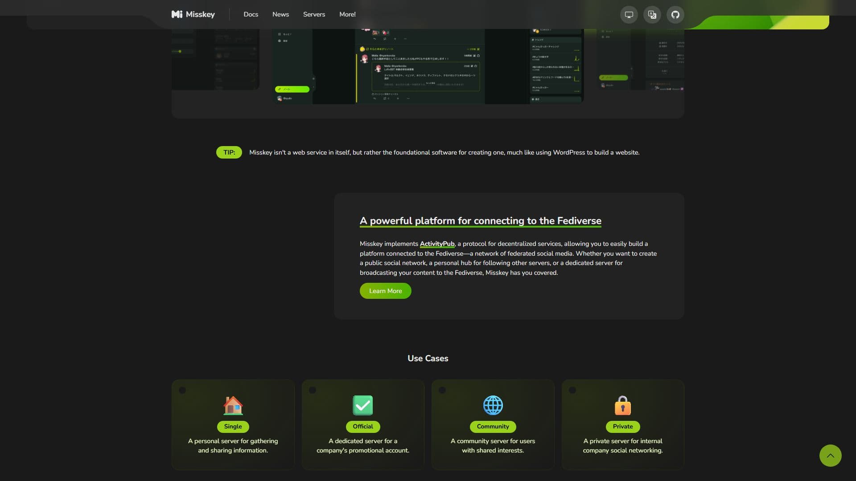This screenshot has width=856, height=481.
Task: Click the Learn More button
Action: [x=385, y=291]
